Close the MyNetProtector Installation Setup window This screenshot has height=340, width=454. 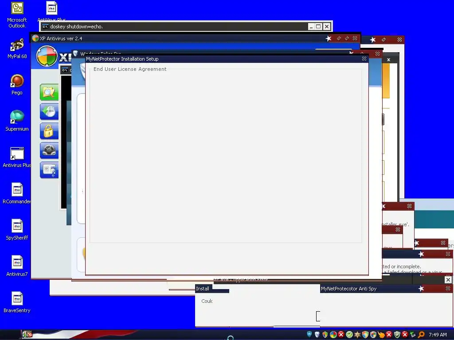(x=364, y=59)
